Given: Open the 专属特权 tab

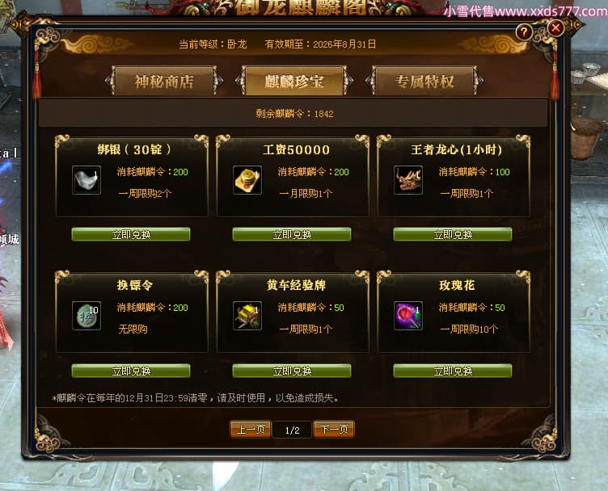Looking at the screenshot, I should click(424, 81).
